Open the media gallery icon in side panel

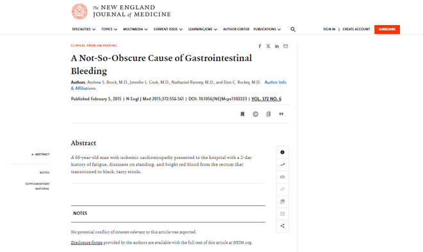pyautogui.click(x=283, y=201)
